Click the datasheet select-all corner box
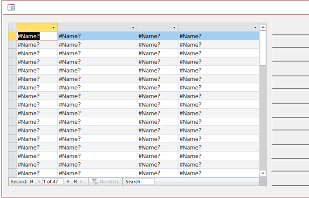309x198 pixels. (x=12, y=27)
